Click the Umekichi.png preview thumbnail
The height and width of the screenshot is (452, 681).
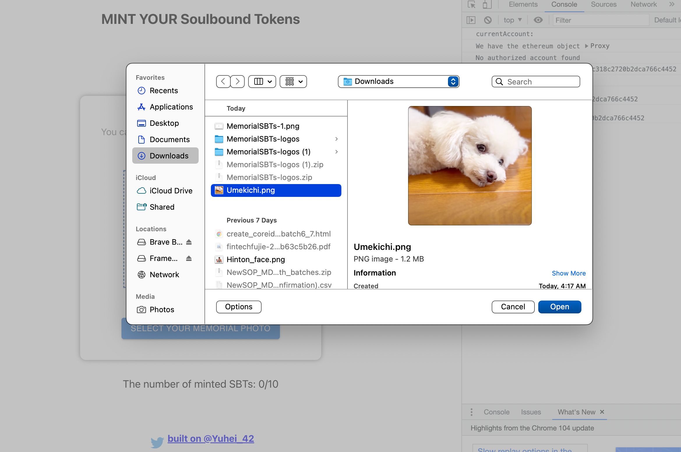click(469, 165)
